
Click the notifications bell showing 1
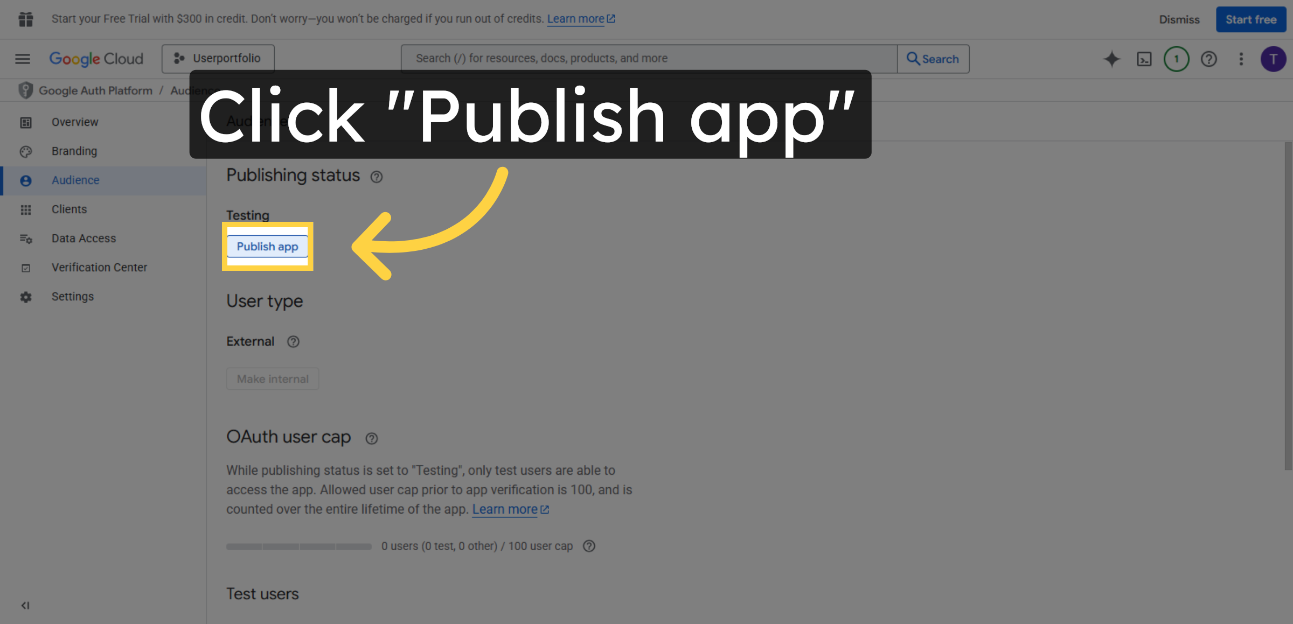1177,59
